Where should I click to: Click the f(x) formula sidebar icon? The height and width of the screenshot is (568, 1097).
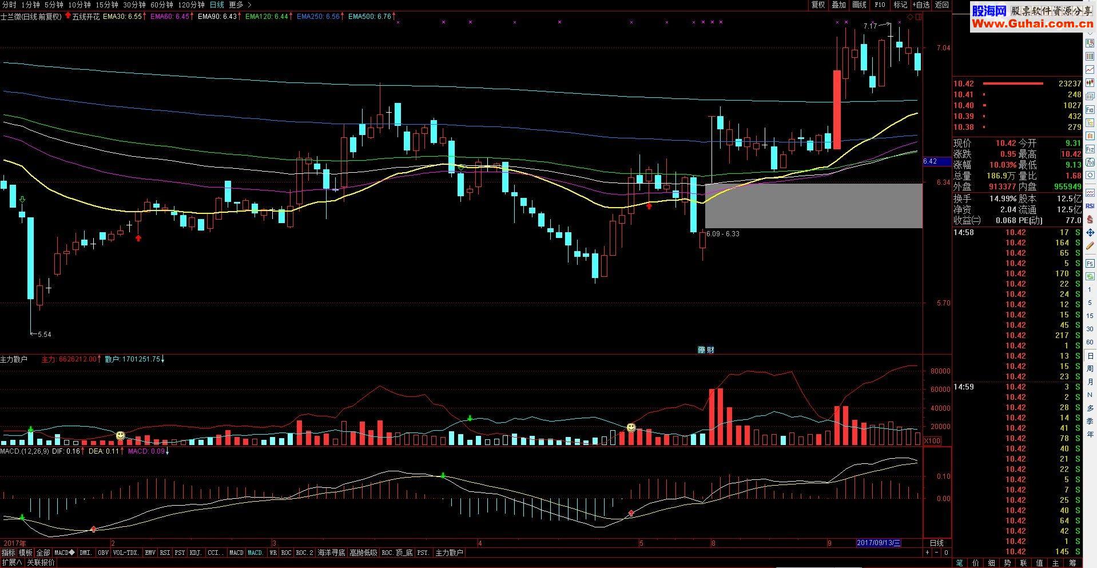point(1090,162)
